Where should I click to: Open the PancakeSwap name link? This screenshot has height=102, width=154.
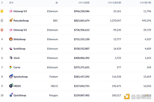tap(21, 21)
